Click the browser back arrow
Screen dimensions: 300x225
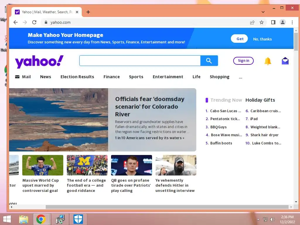pos(16,22)
